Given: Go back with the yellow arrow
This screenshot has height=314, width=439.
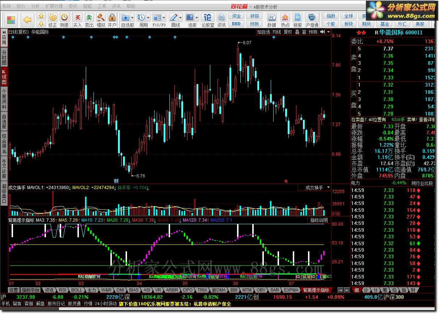Looking at the screenshot, I should click(x=27, y=20).
